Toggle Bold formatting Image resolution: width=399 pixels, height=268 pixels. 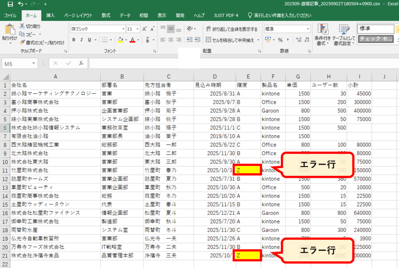tap(73, 40)
